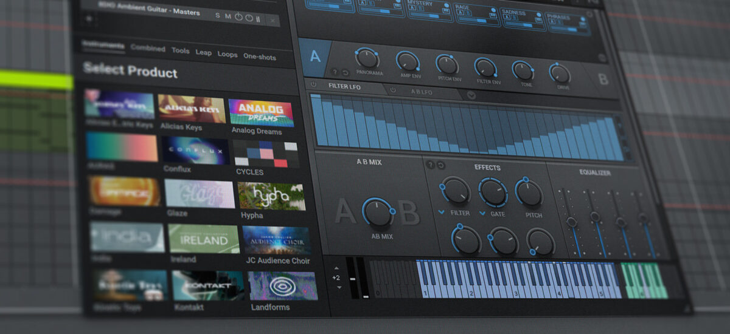The image size is (730, 334).
Task: Click the first equalizer fader handle
Action: tap(572, 222)
